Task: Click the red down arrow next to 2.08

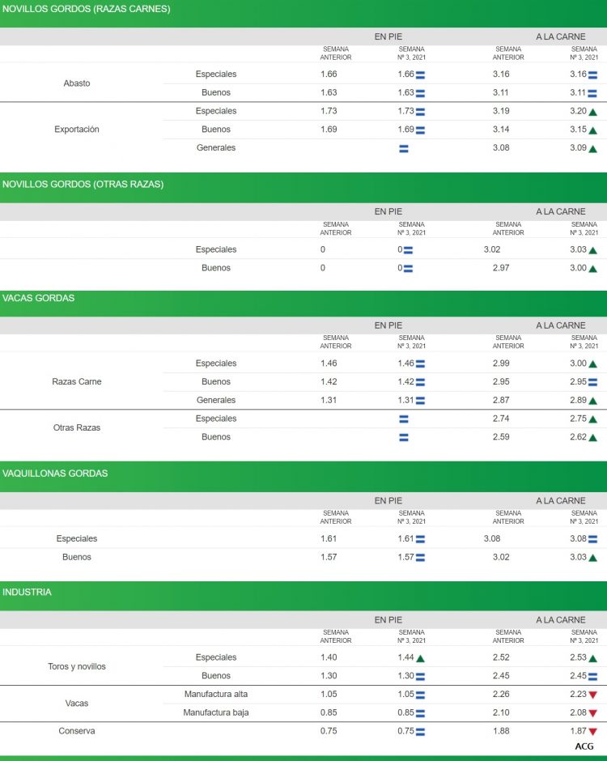Action: click(592, 713)
